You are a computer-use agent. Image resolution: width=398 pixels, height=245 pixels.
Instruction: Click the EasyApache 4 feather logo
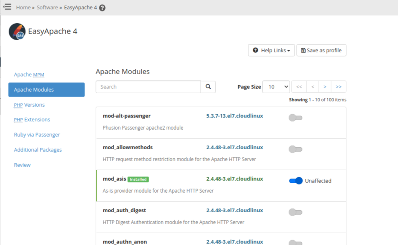(17, 31)
